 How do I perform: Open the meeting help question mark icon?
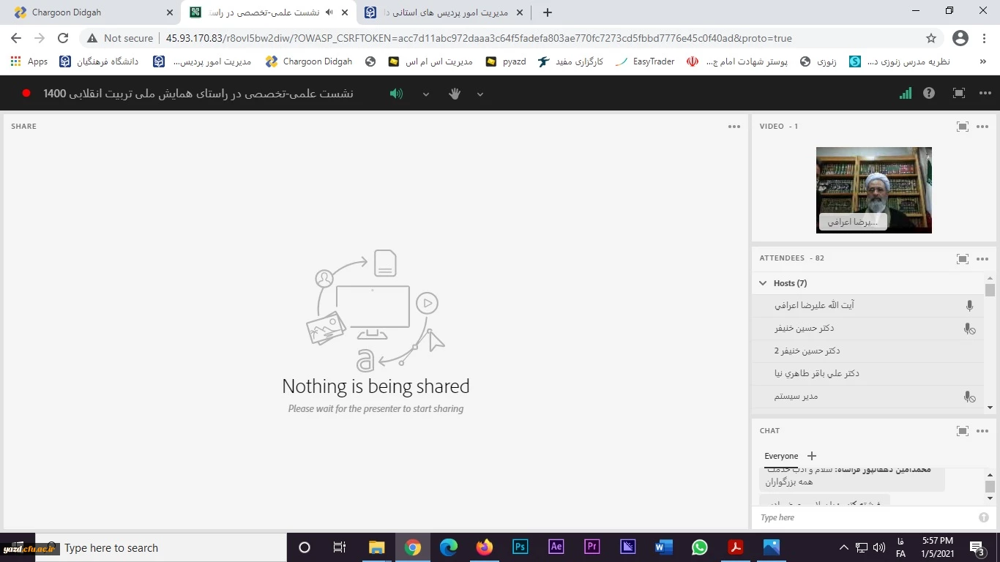click(x=929, y=93)
